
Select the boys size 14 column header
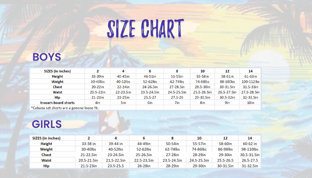coord(250,71)
